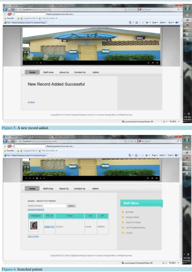Click the Print icon in the record-added browser command bar
This screenshot has width=192, height=272.
tap(147, 22)
